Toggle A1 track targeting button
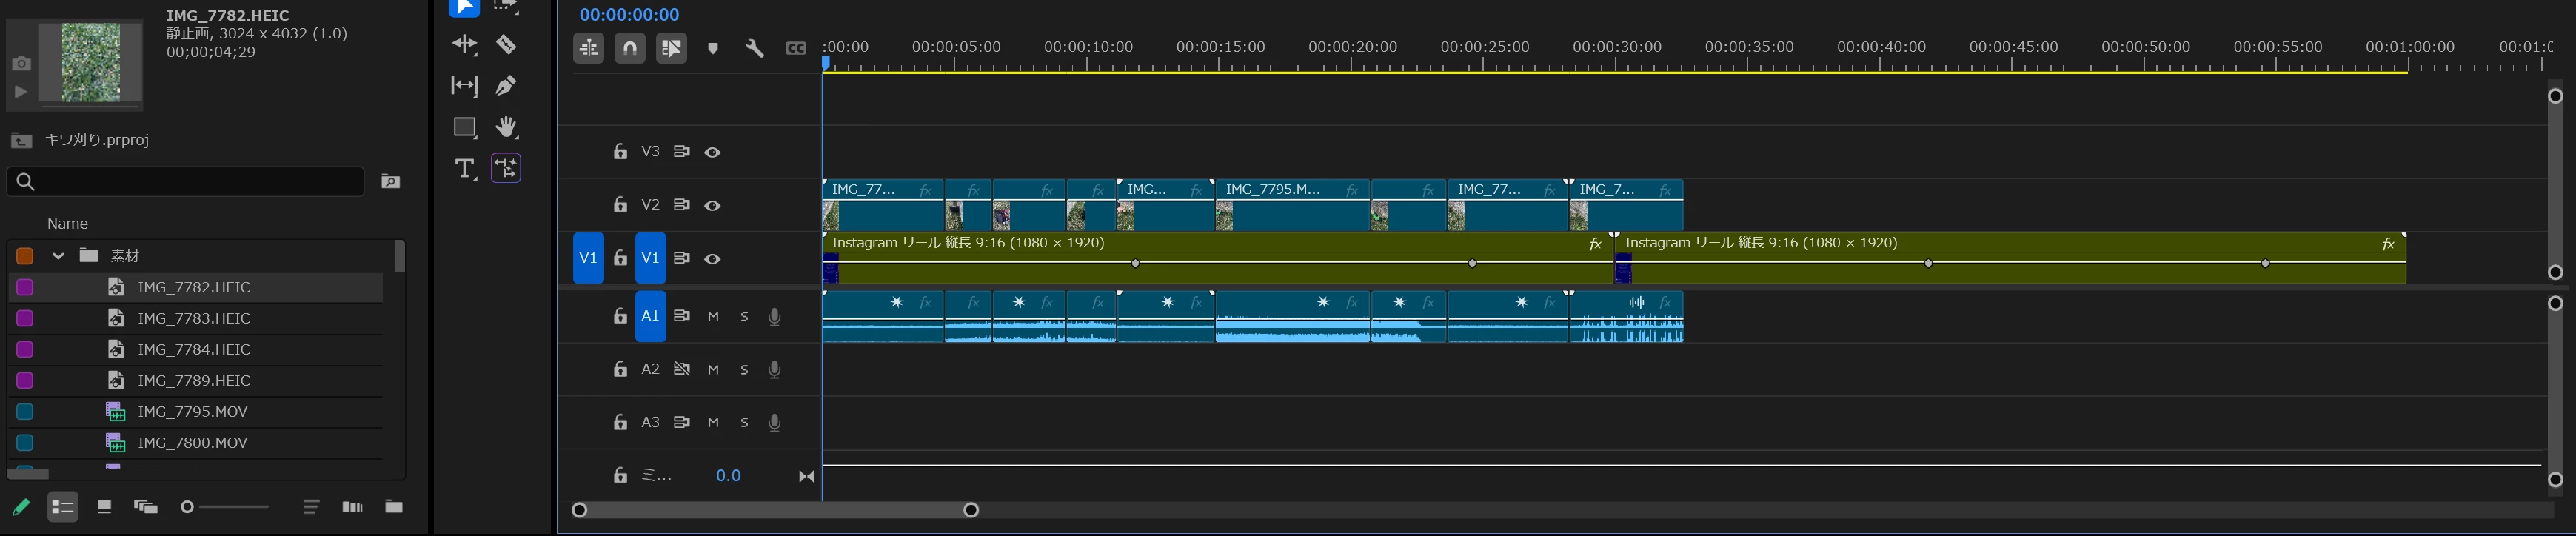This screenshot has height=536, width=2576. [650, 316]
